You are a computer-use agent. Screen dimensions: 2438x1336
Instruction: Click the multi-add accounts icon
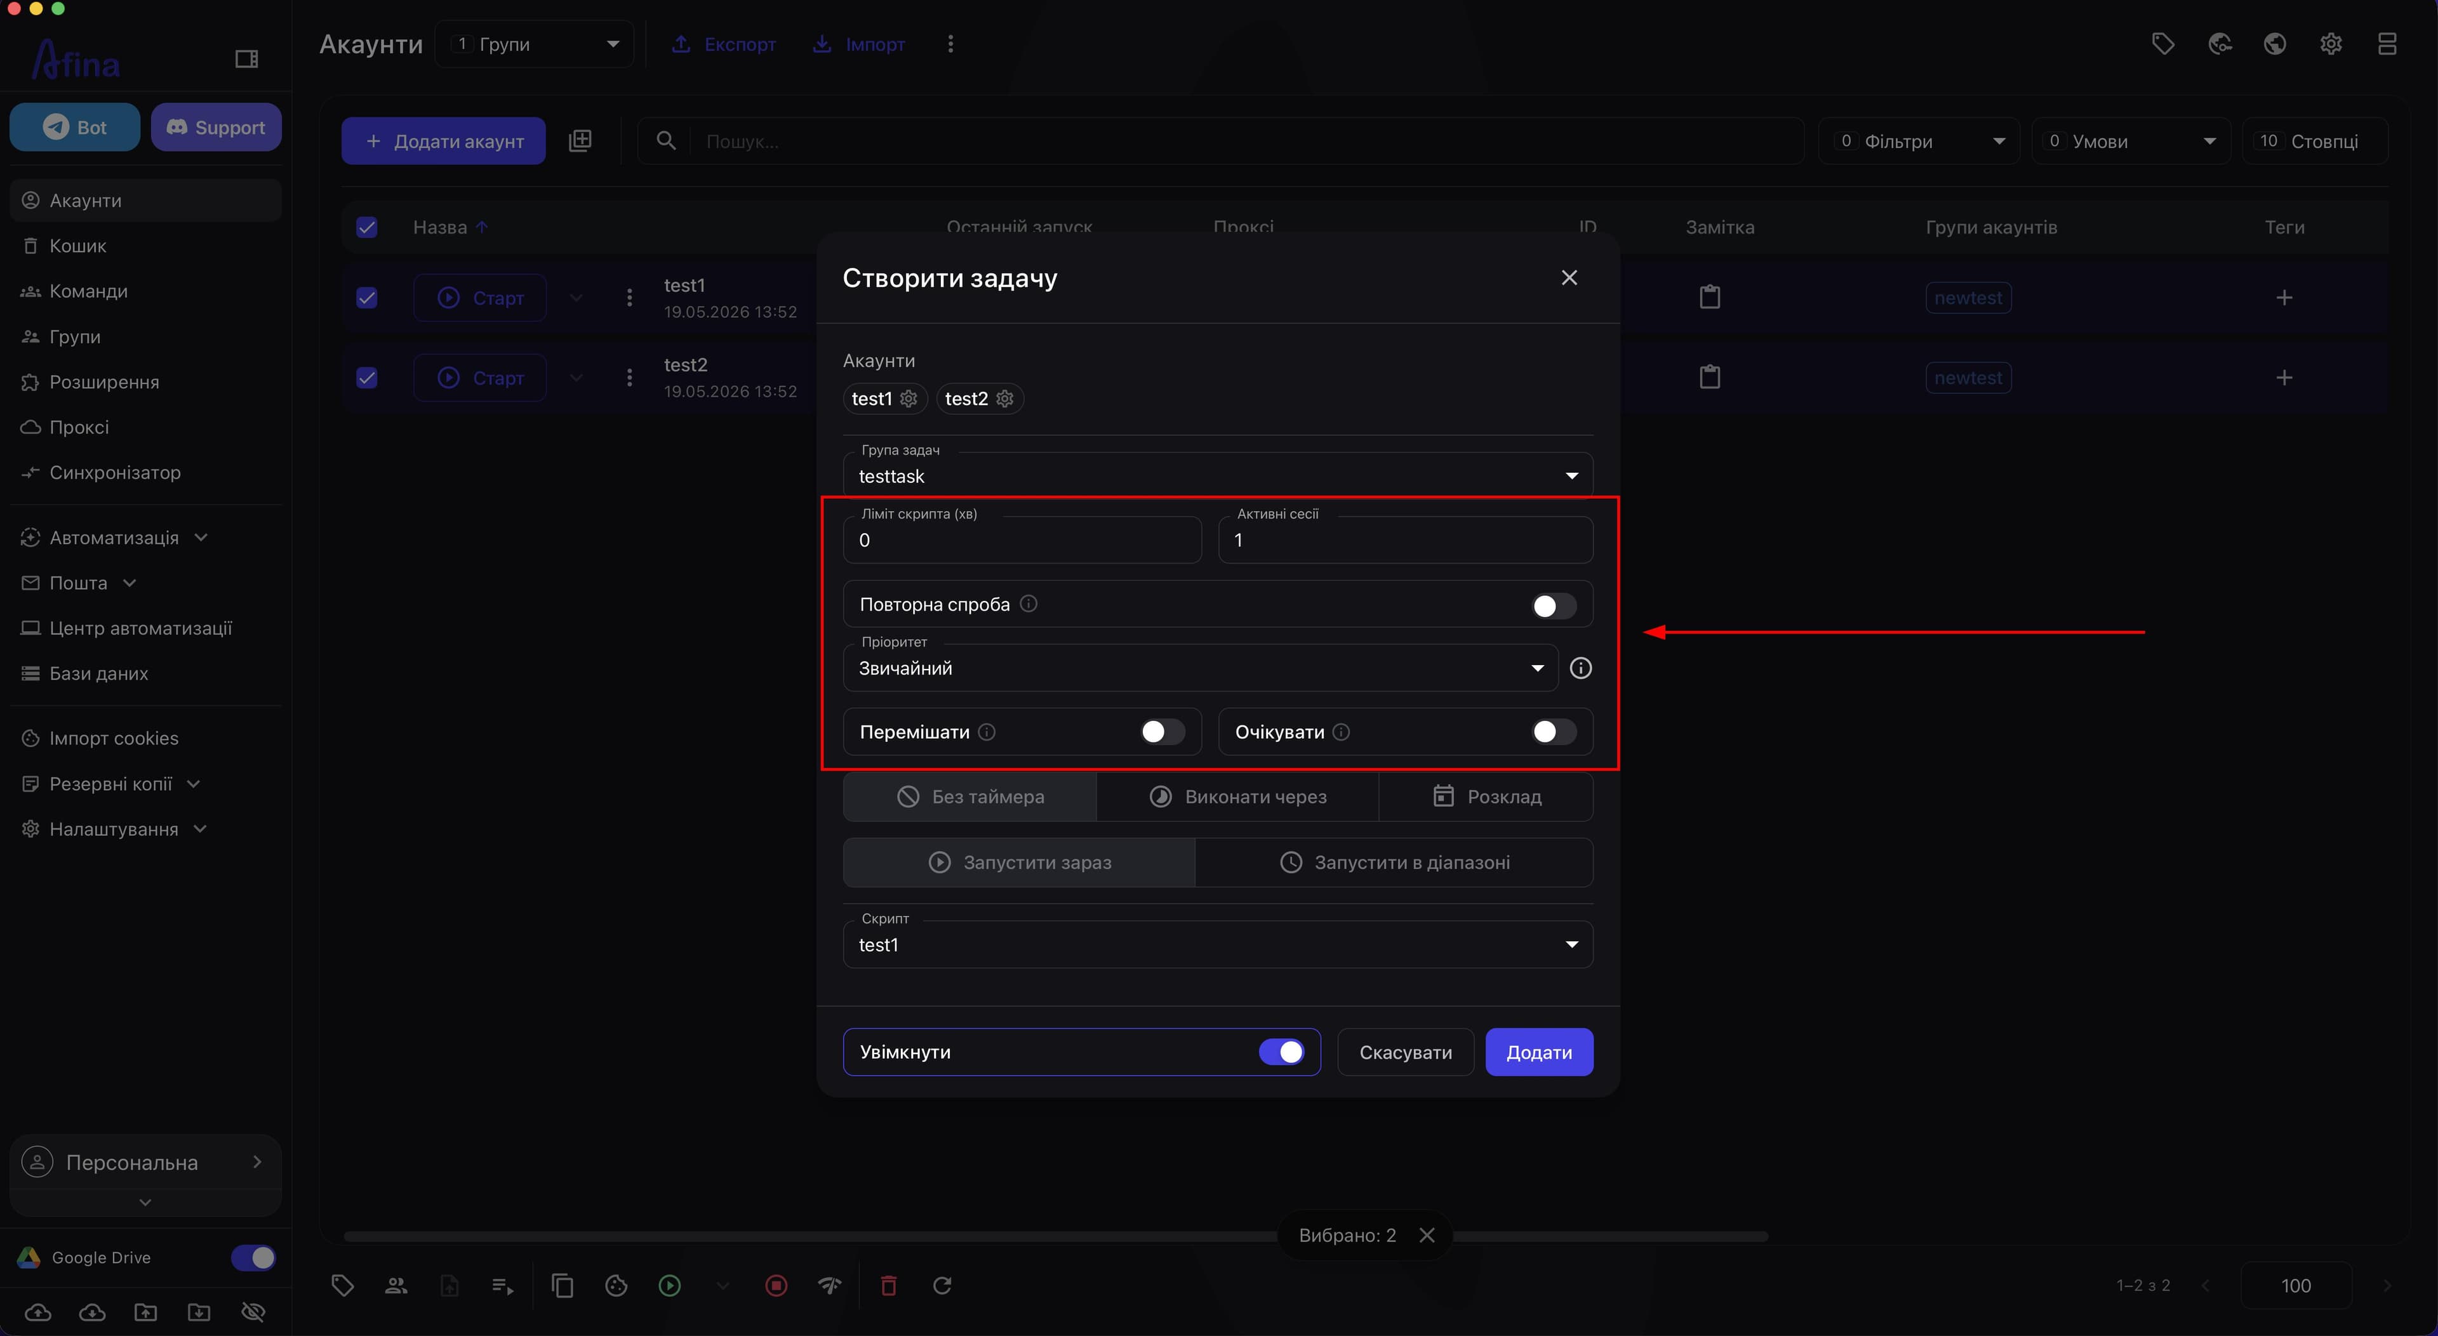click(580, 141)
